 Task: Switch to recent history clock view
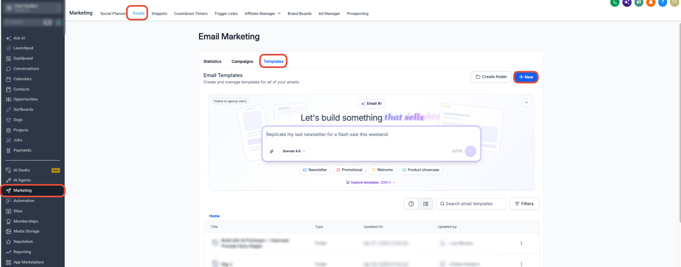411,204
